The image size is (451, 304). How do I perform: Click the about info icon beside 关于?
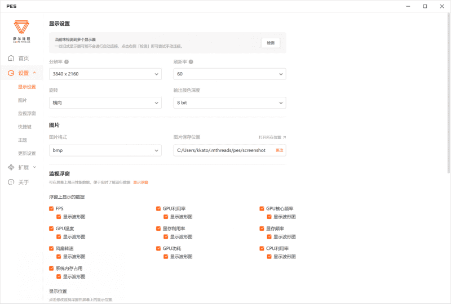(x=11, y=182)
